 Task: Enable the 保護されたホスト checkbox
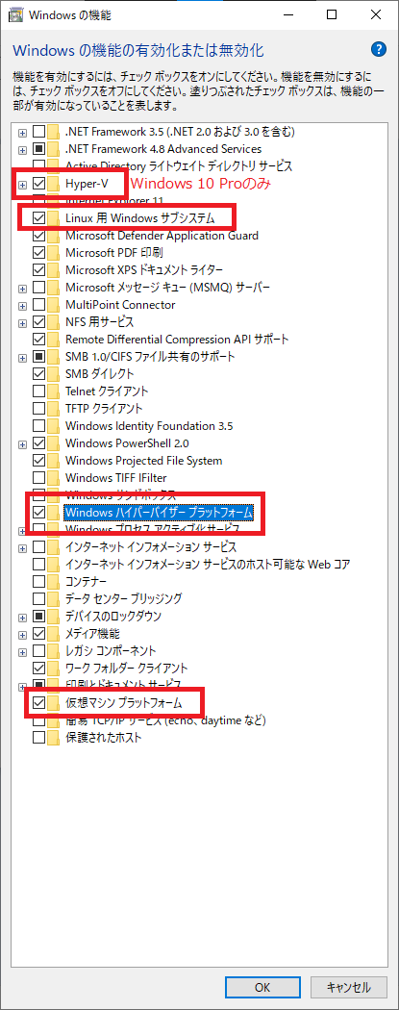(38, 738)
